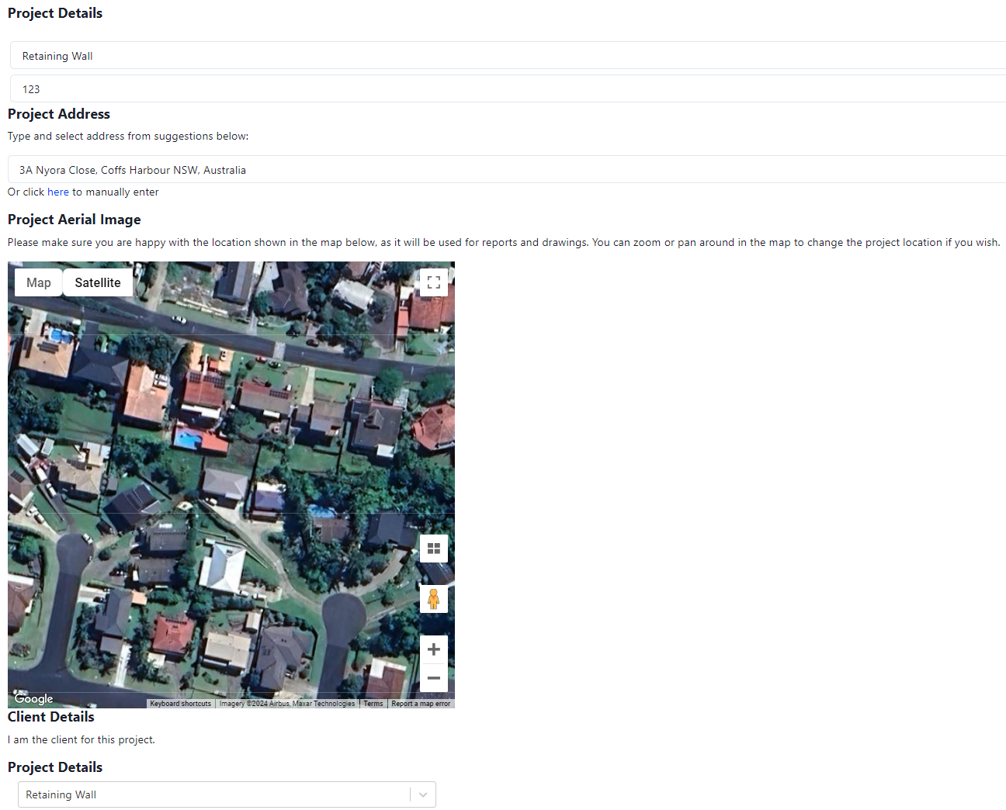This screenshot has width=1006, height=810.
Task: Click the project number field containing 123
Action: tap(505, 89)
